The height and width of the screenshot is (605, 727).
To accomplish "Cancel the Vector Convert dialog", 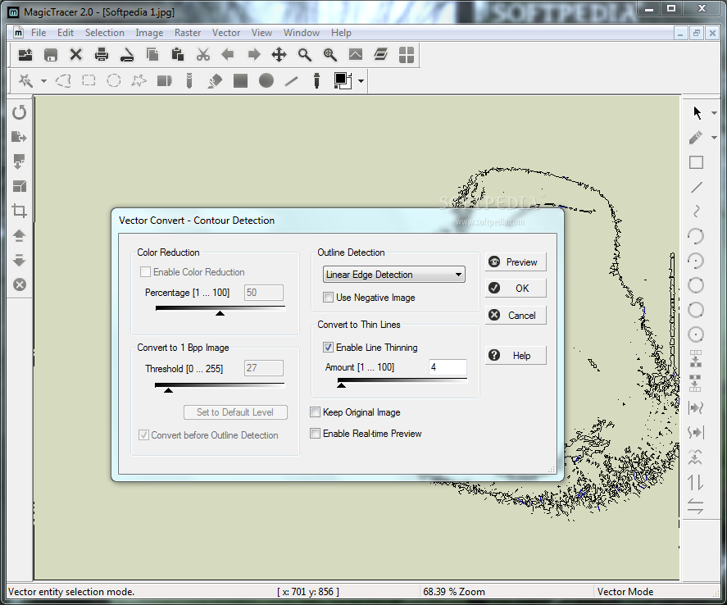I will [x=516, y=316].
